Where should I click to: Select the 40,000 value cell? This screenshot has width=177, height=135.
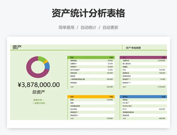pos(110,67)
